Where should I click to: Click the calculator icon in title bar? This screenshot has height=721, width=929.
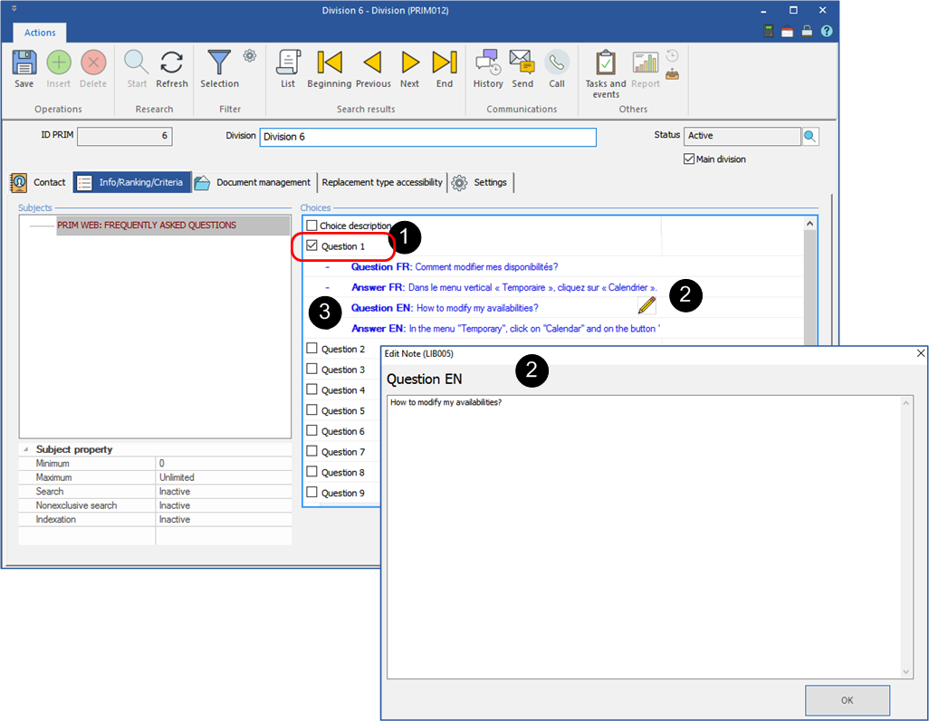pyautogui.click(x=769, y=32)
